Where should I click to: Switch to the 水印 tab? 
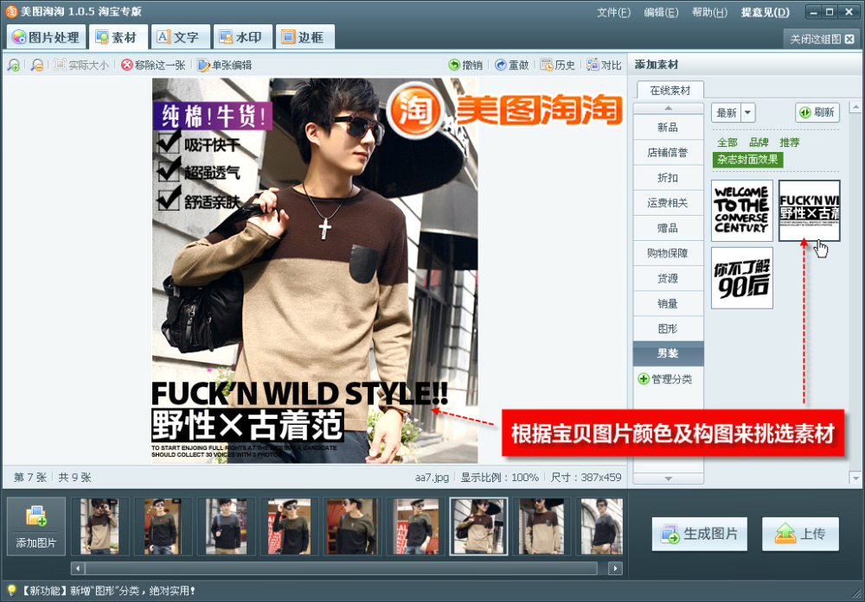click(242, 37)
